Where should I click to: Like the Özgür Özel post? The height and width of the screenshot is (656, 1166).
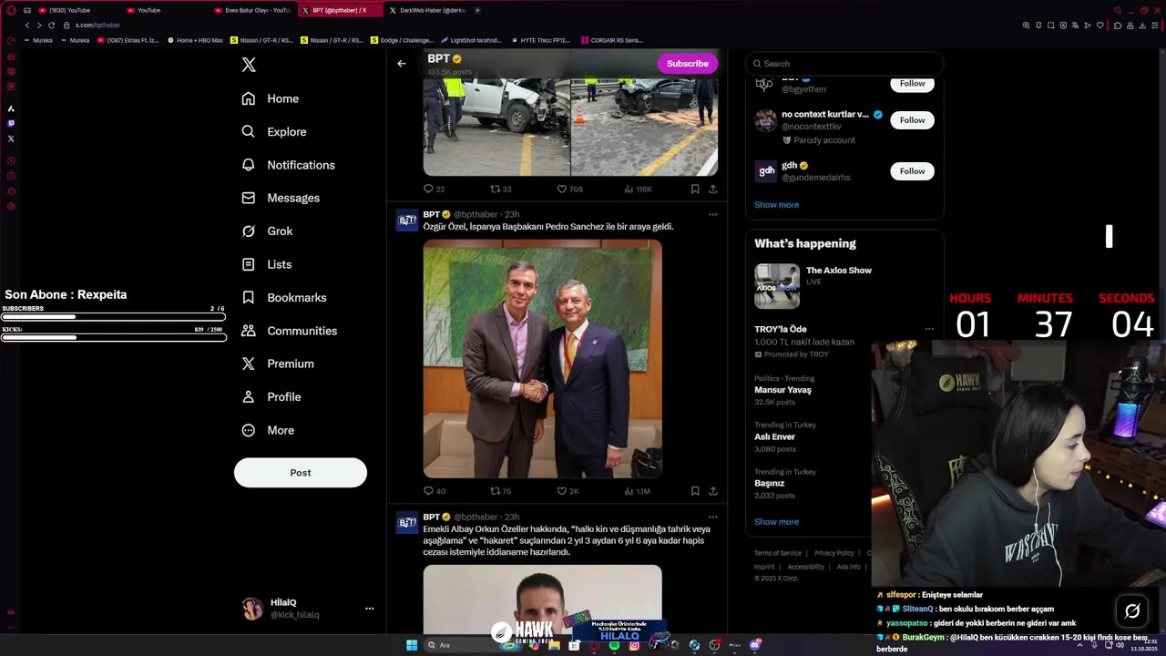pyautogui.click(x=568, y=491)
